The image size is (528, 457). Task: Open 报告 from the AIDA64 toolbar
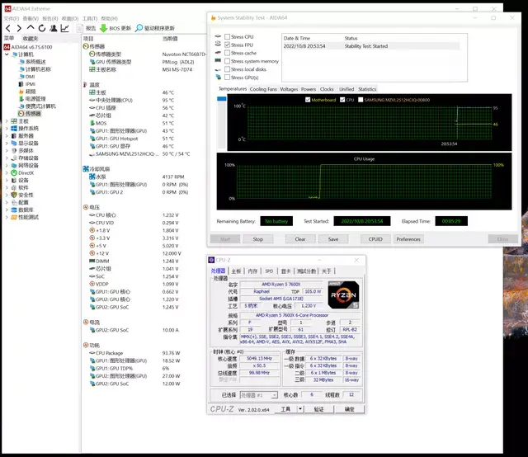pyautogui.click(x=87, y=28)
